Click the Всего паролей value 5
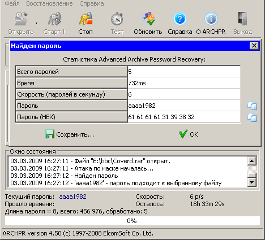The height and width of the screenshot is (240, 265). pos(184,72)
